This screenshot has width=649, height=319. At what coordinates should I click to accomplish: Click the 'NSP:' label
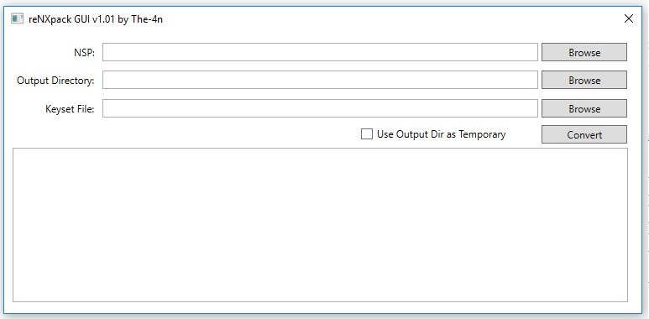coord(85,53)
